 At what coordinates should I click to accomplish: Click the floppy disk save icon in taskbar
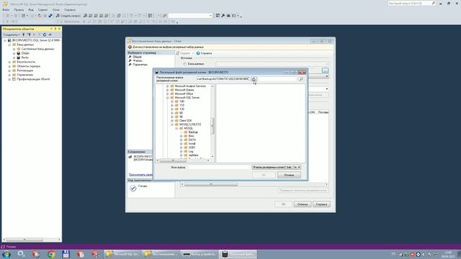point(66,254)
